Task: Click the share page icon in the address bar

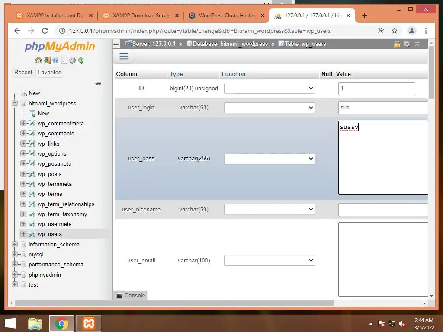Action: (x=381, y=31)
